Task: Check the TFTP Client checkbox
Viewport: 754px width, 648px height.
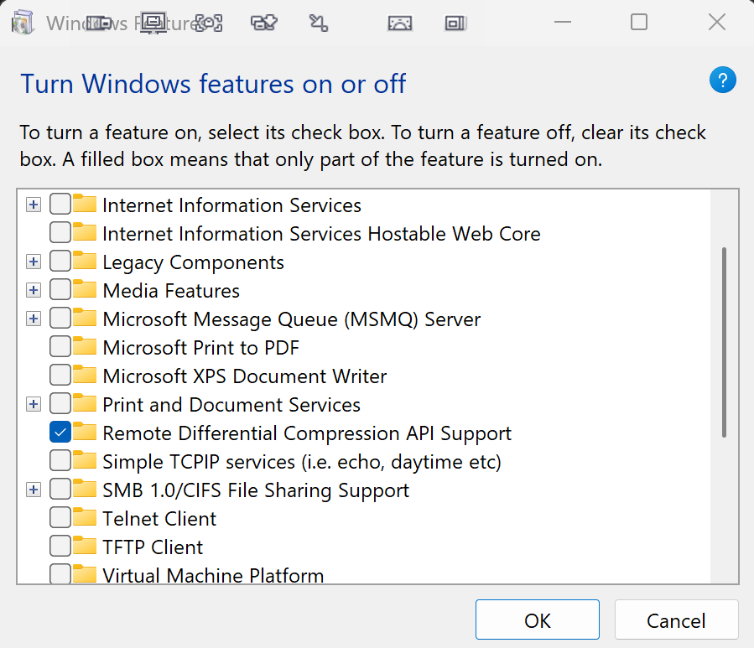Action: 60,547
